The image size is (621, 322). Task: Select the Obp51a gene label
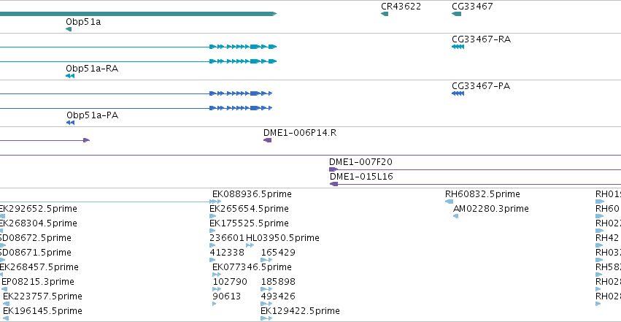click(83, 22)
